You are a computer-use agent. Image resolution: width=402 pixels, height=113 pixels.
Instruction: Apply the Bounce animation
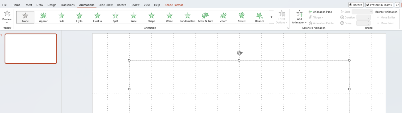tap(260, 18)
